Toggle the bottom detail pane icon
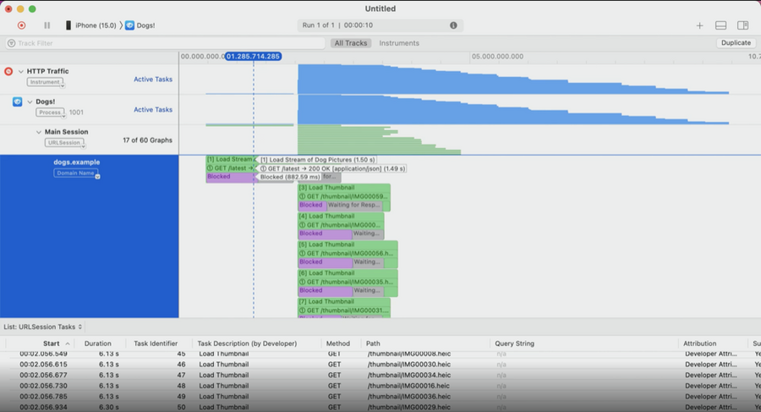The image size is (761, 412). (720, 25)
